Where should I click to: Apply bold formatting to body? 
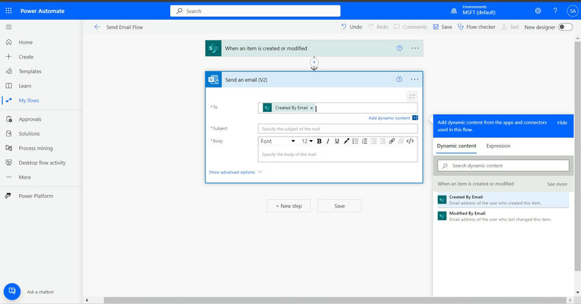[x=319, y=141]
